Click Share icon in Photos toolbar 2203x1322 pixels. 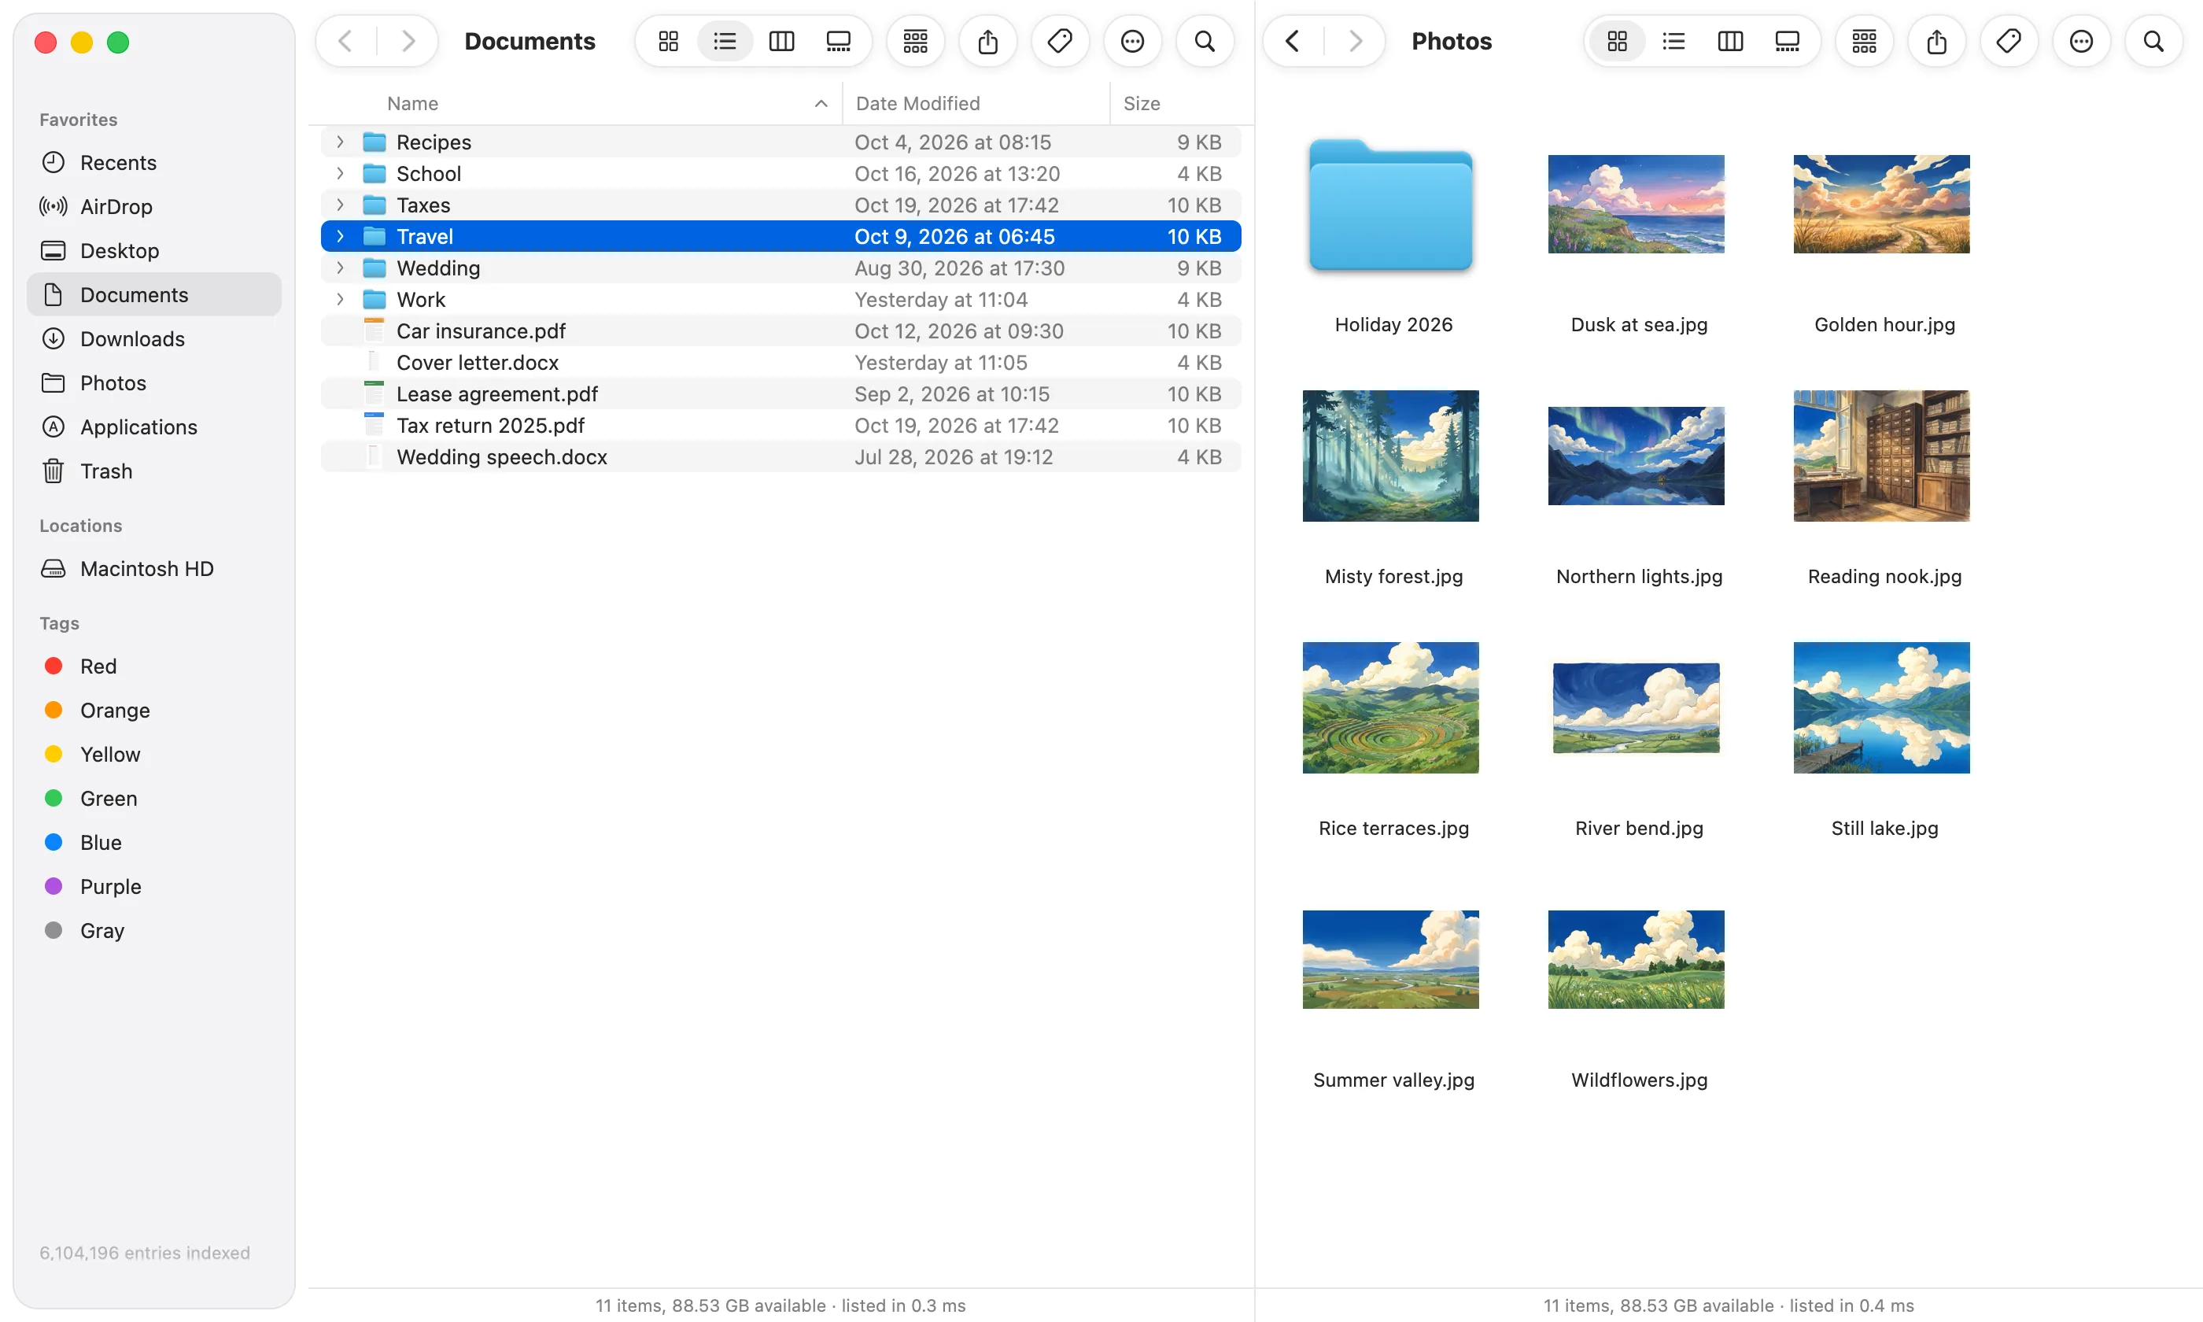[1937, 41]
